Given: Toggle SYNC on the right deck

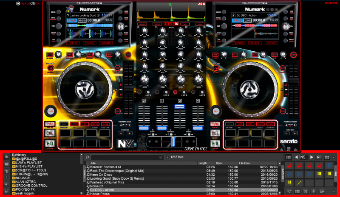Looking at the screenshot, I should (215, 124).
